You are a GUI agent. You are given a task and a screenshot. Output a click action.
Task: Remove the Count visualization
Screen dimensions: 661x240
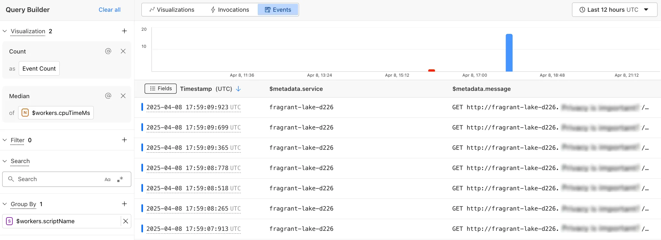123,51
